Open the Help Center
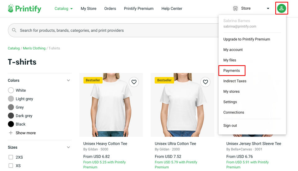Image resolution: width=298 pixels, height=171 pixels. 172,9
